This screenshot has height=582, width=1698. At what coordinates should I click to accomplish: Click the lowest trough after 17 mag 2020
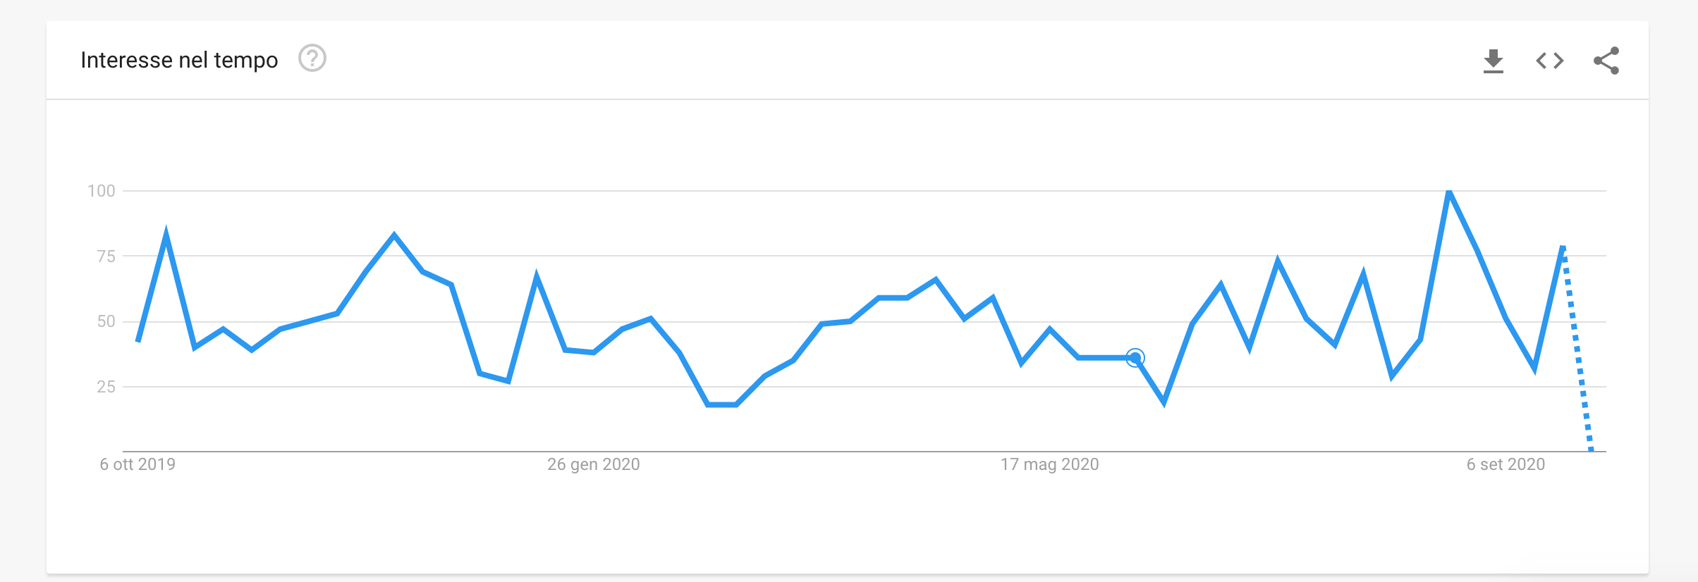click(x=1163, y=402)
